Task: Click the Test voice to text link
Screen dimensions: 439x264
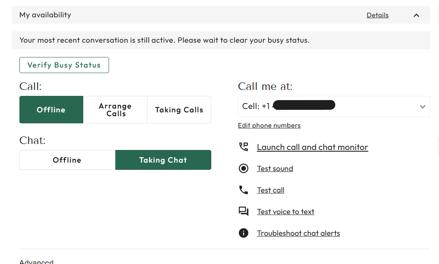Action: pyautogui.click(x=286, y=212)
